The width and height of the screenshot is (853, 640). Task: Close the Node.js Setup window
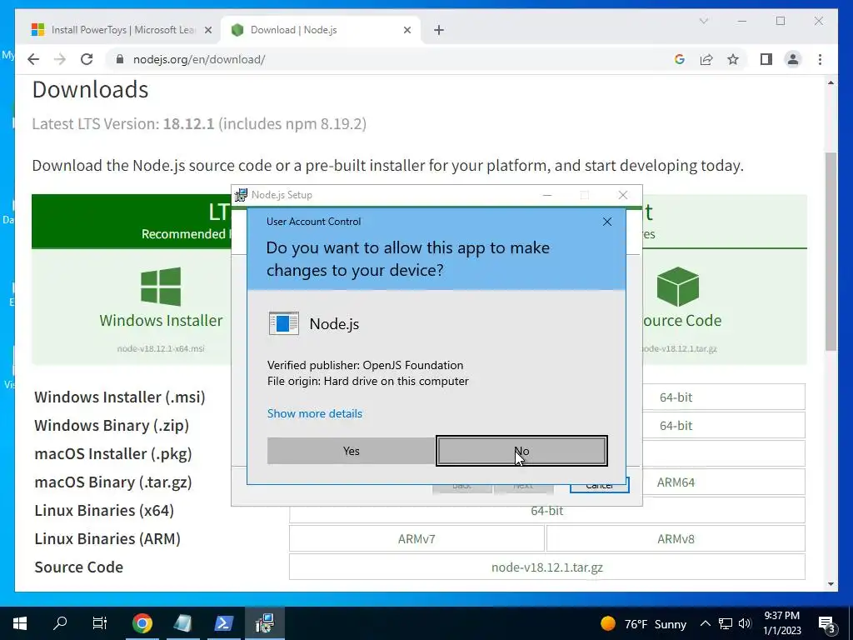[623, 195]
